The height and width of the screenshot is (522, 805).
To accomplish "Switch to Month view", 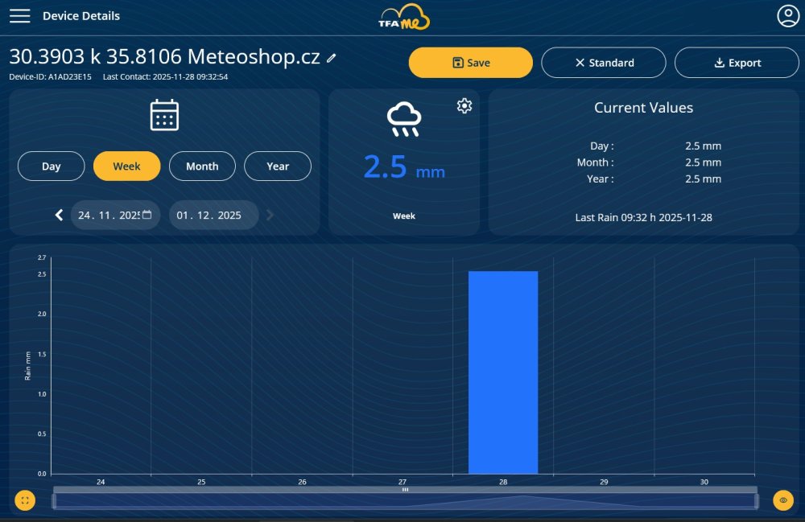I will tap(202, 166).
